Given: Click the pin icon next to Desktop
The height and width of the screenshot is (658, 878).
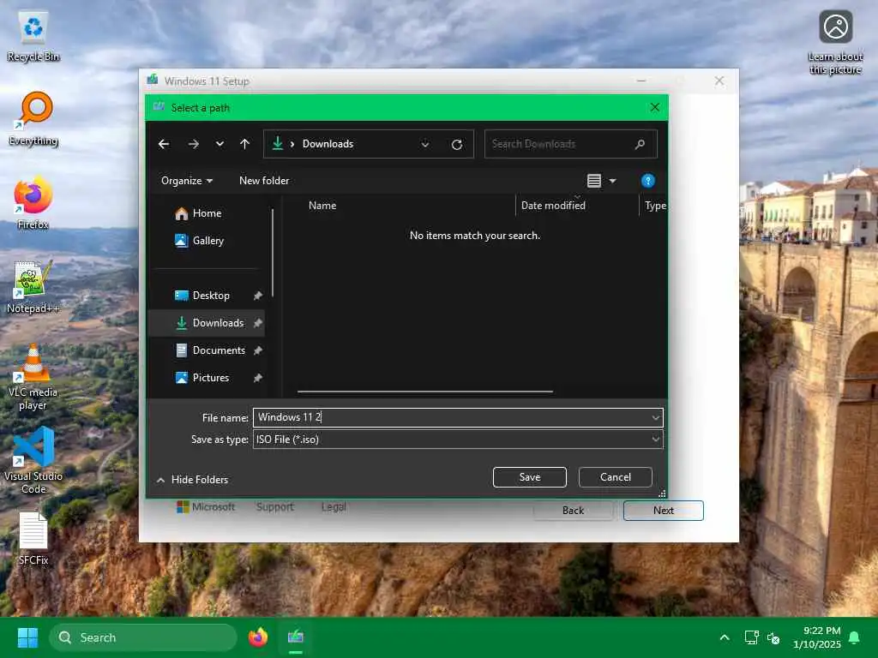Looking at the screenshot, I should pyautogui.click(x=257, y=296).
